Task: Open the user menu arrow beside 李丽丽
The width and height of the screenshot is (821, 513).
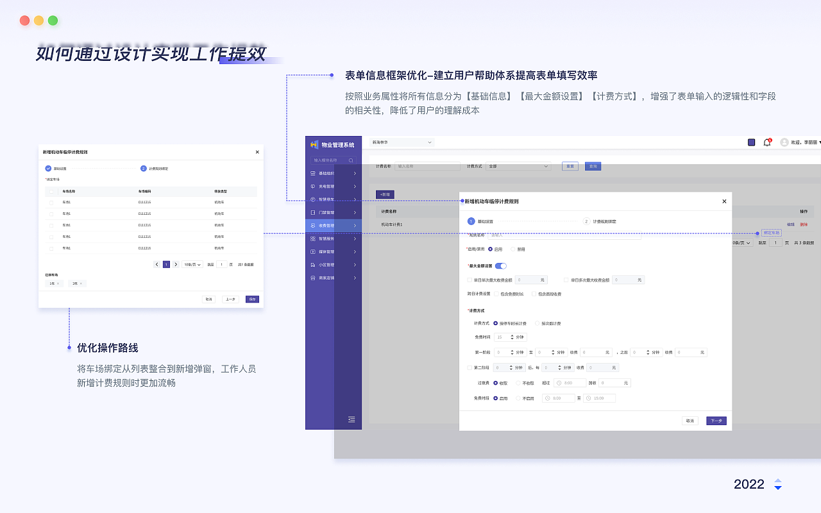Action: [x=820, y=142]
